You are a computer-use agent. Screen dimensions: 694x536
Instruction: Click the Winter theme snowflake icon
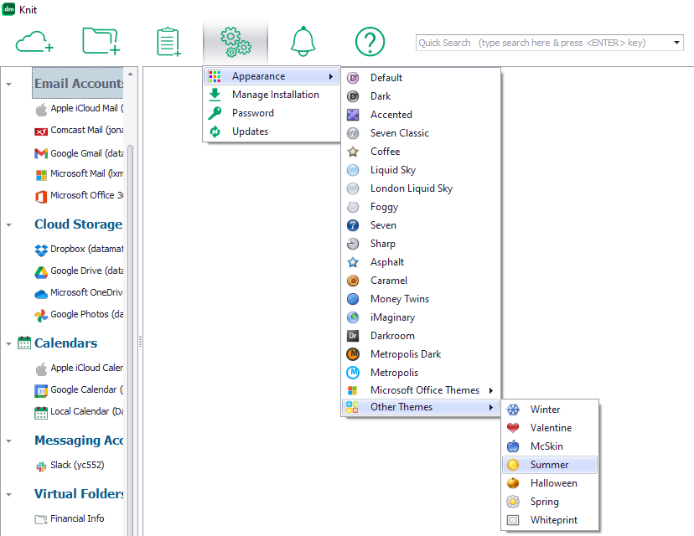[513, 410]
